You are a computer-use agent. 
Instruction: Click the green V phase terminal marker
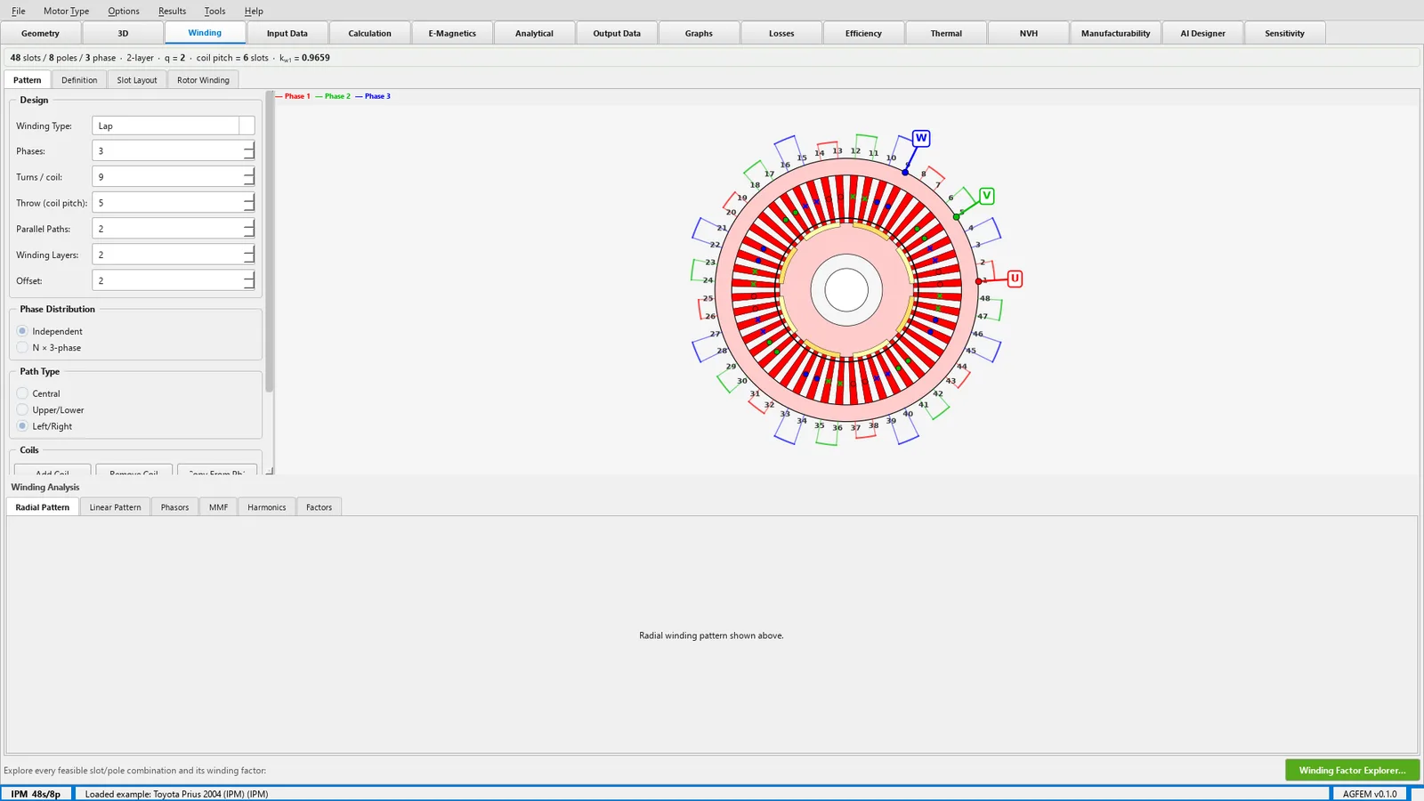pos(986,196)
